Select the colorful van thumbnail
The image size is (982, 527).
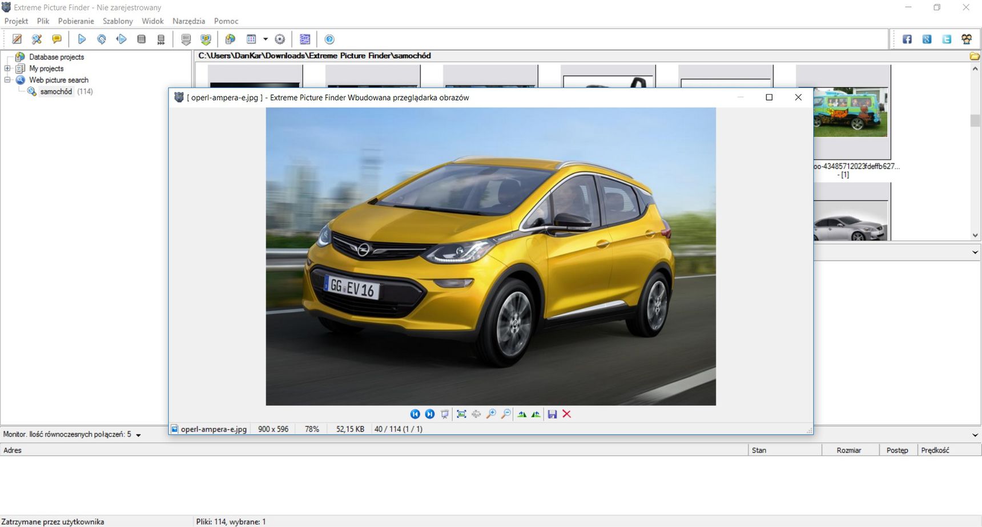[x=850, y=112]
